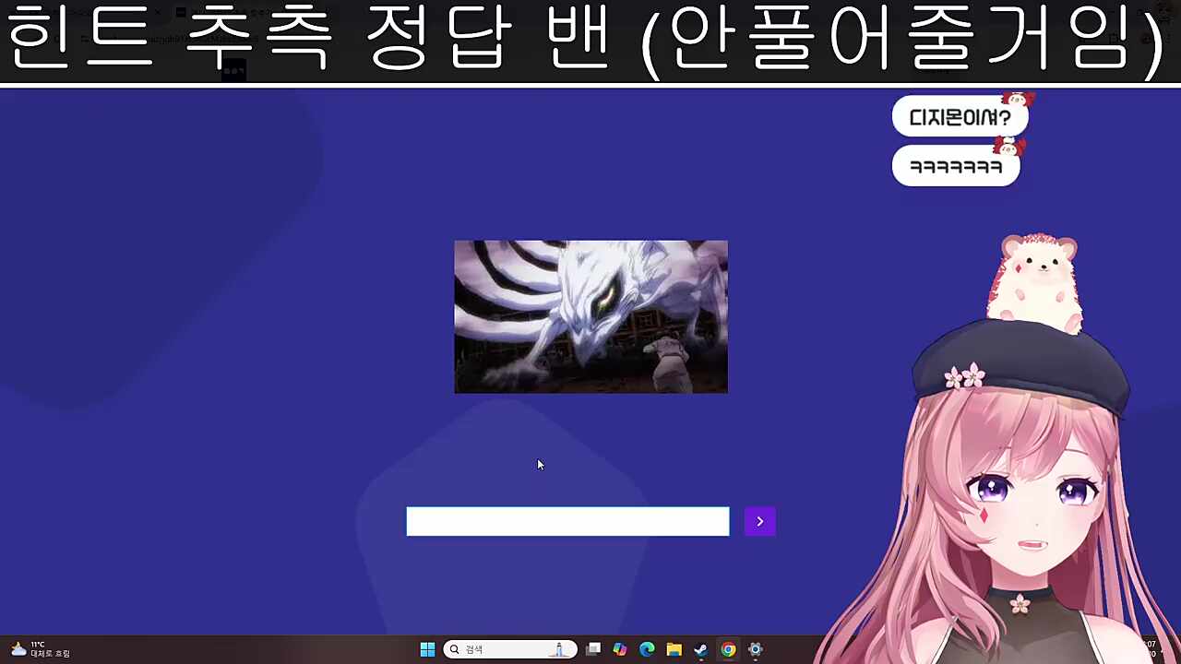Open File Explorer from the taskbar
1181x664 pixels.
pos(674,649)
